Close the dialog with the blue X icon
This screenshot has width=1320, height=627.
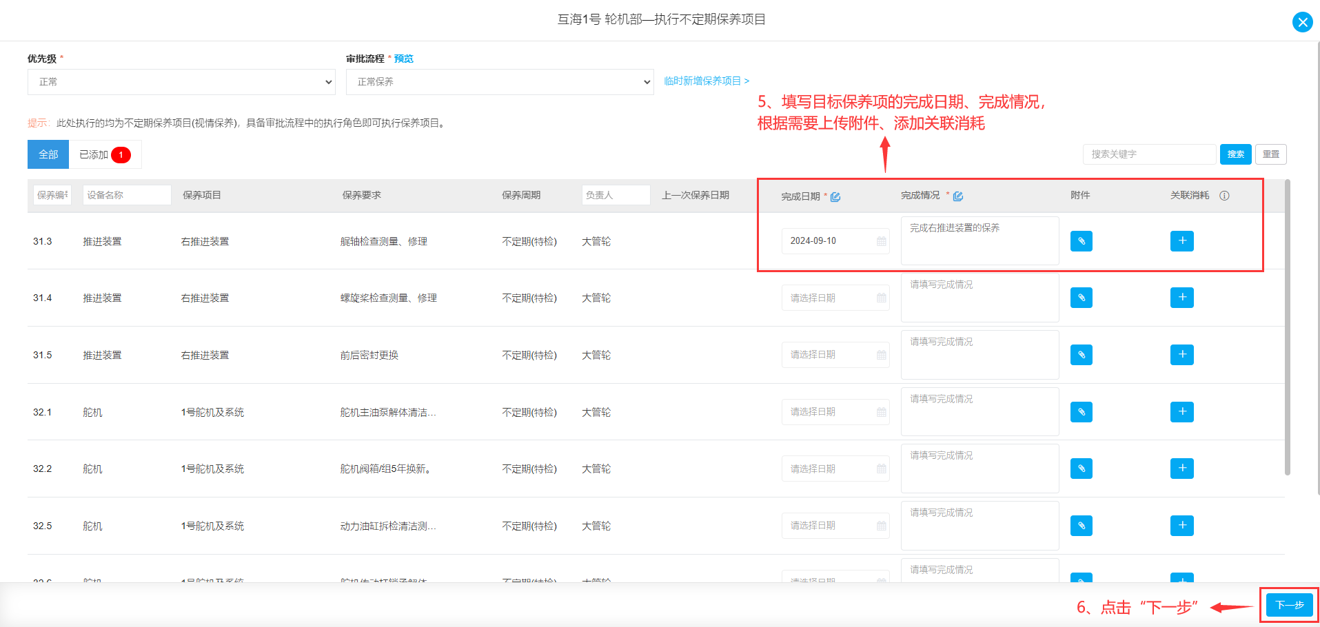point(1302,22)
